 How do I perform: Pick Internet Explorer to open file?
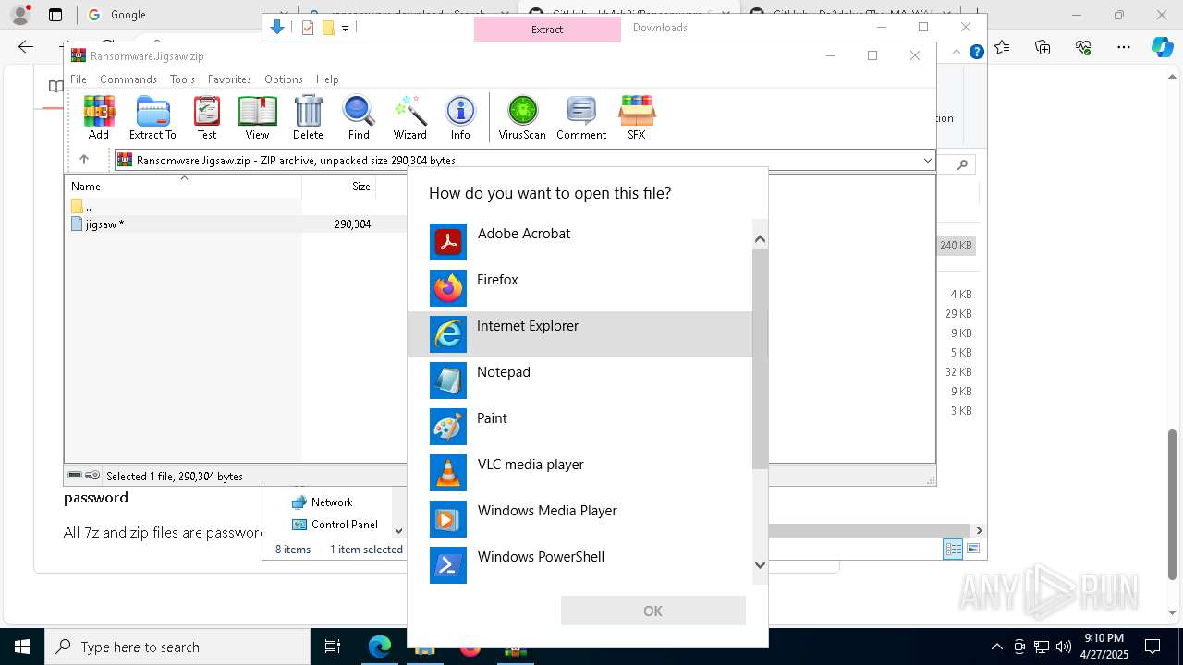[580, 334]
